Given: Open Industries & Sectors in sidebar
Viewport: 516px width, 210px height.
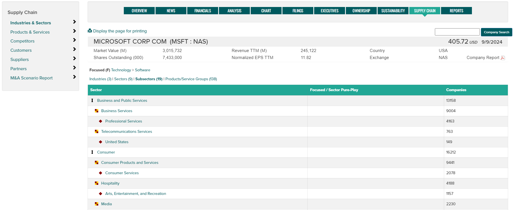Looking at the screenshot, I should (31, 23).
